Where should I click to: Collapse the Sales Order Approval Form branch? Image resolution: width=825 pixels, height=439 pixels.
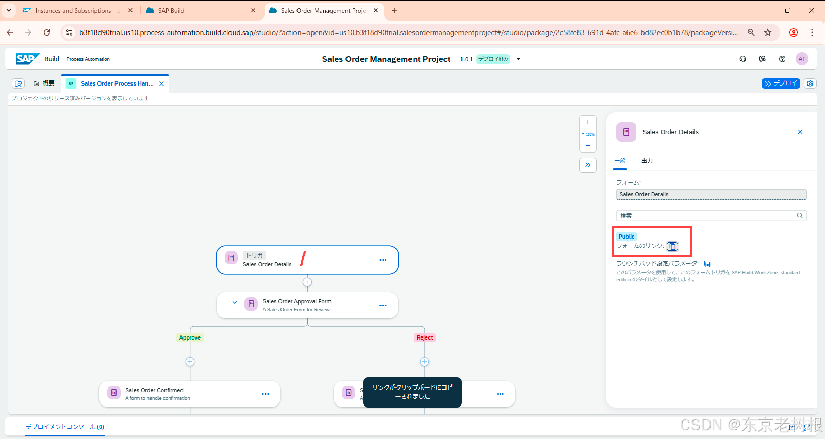235,303
